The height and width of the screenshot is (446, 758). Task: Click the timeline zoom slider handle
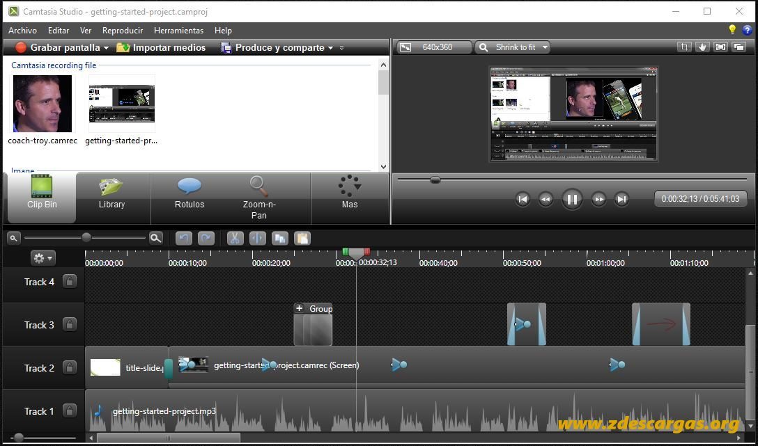click(x=86, y=237)
